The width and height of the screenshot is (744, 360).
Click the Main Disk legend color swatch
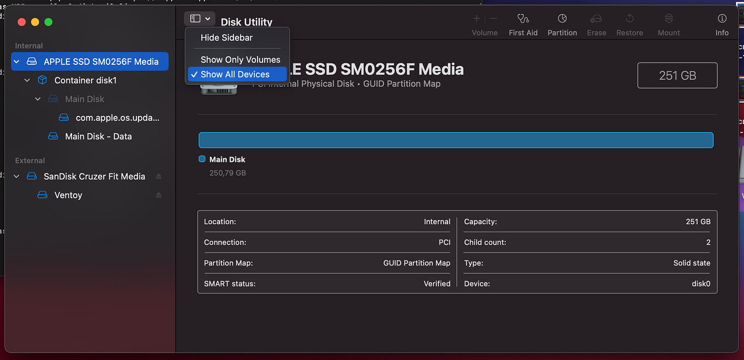202,159
